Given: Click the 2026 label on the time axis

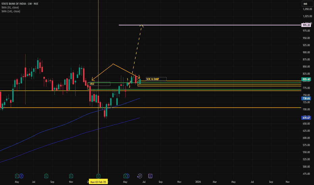Looking at the screenshot, I should [x=198, y=182].
